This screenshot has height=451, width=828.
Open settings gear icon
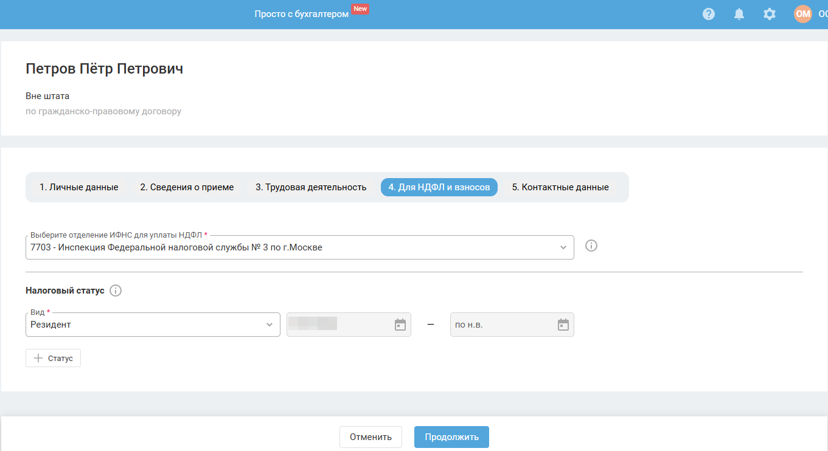point(770,14)
